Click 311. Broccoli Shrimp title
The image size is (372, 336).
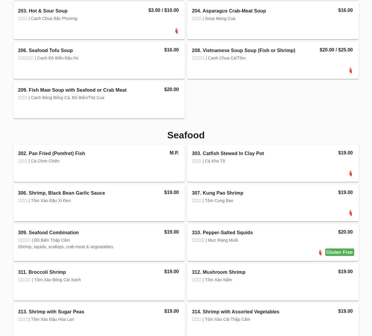pyautogui.click(x=42, y=272)
